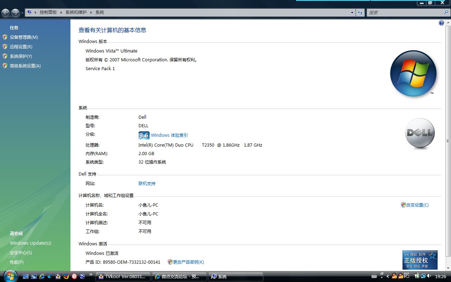Click the Dell logo image

(420, 133)
